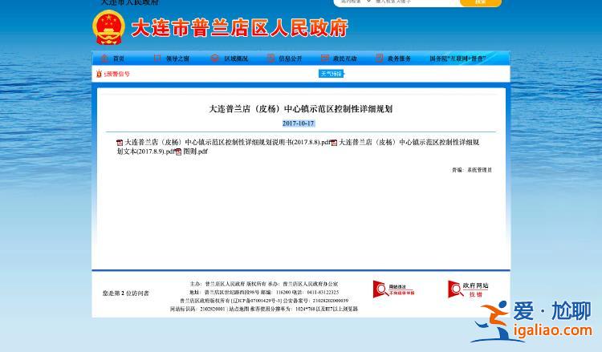
Task: Click the icon beside 政民互动
Action: 325,59
